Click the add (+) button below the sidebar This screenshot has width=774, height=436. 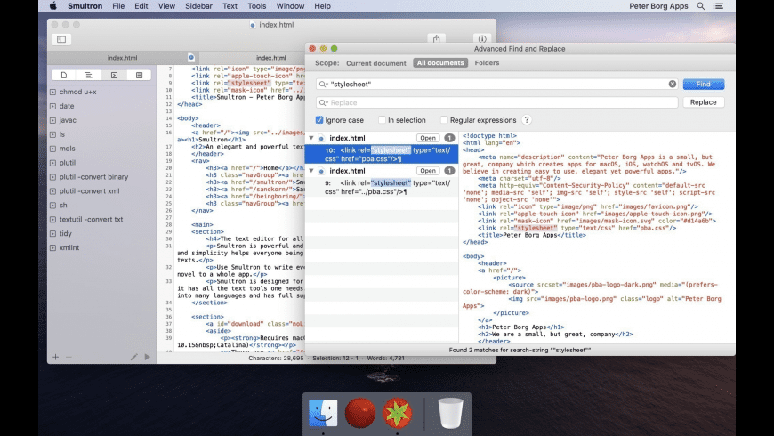(x=55, y=357)
